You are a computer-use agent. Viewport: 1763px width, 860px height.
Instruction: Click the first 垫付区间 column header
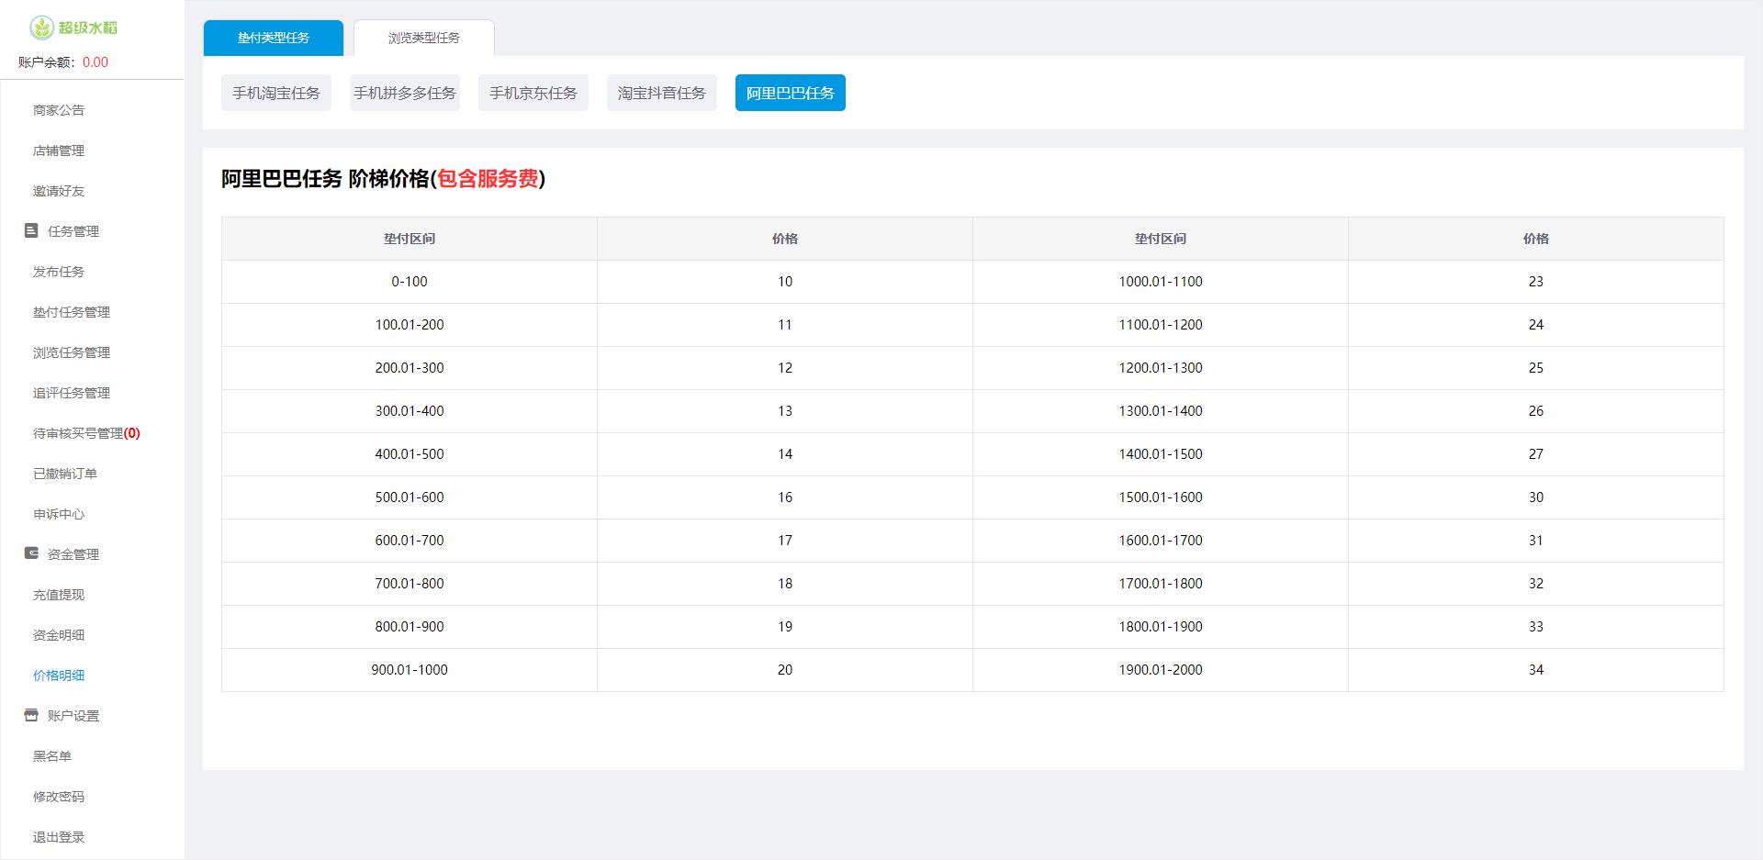click(x=410, y=239)
